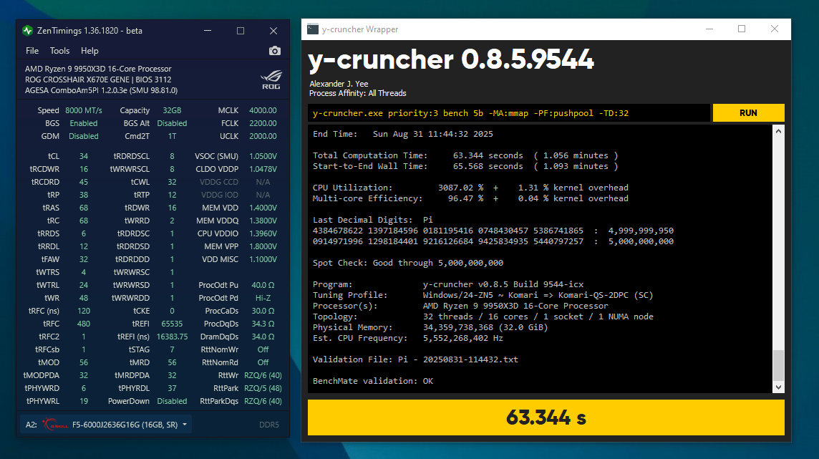819x459 pixels.
Task: Click the MCLK value 4000.00
Action: pyautogui.click(x=263, y=110)
